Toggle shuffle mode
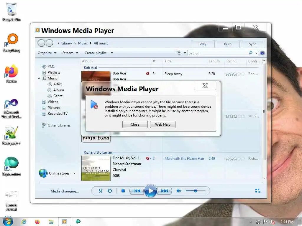Viewport: 302px width, 226px height. pos(101,191)
